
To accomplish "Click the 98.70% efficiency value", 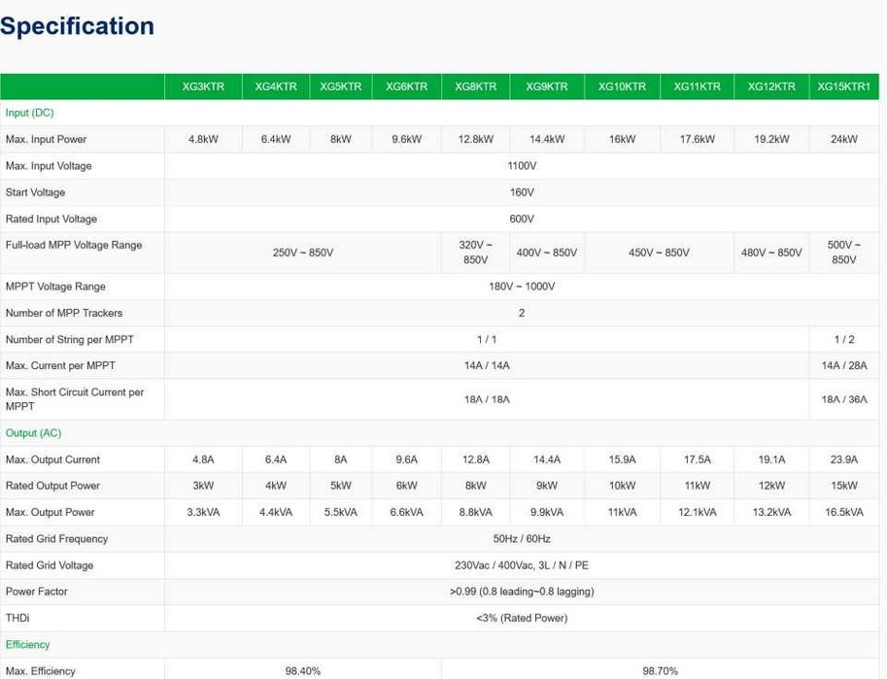I will point(661,671).
